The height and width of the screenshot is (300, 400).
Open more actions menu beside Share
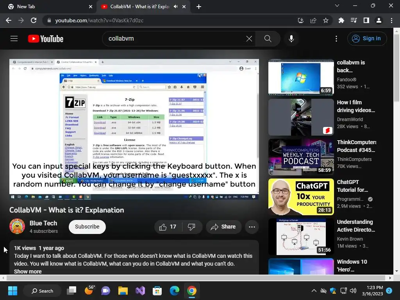point(252,227)
